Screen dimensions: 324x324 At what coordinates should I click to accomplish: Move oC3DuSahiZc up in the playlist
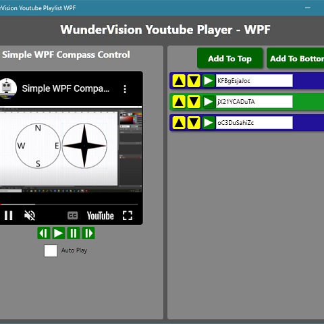click(179, 123)
